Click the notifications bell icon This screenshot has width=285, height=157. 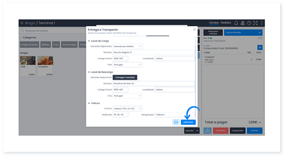coord(236,23)
